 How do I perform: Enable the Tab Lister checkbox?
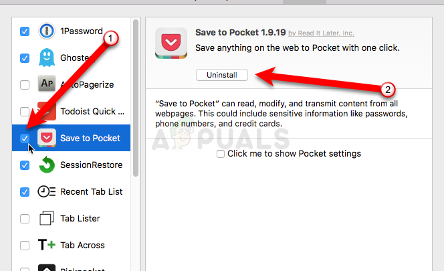25,218
